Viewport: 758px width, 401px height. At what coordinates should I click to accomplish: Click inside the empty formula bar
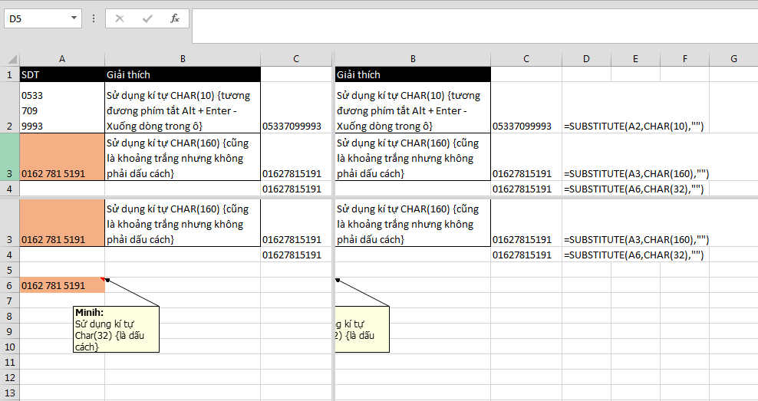474,25
